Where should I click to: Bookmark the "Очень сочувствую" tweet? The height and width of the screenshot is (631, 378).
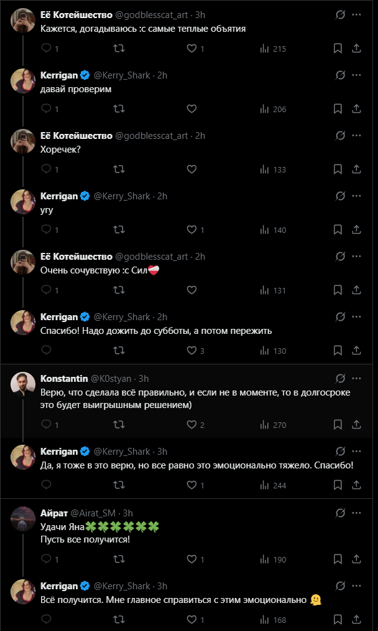(x=338, y=290)
